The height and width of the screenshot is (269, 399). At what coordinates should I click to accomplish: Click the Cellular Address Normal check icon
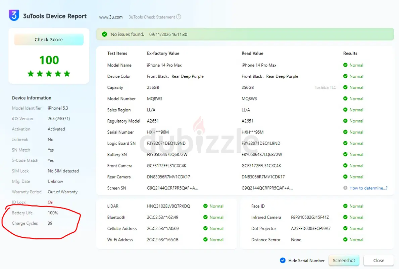pos(205,228)
